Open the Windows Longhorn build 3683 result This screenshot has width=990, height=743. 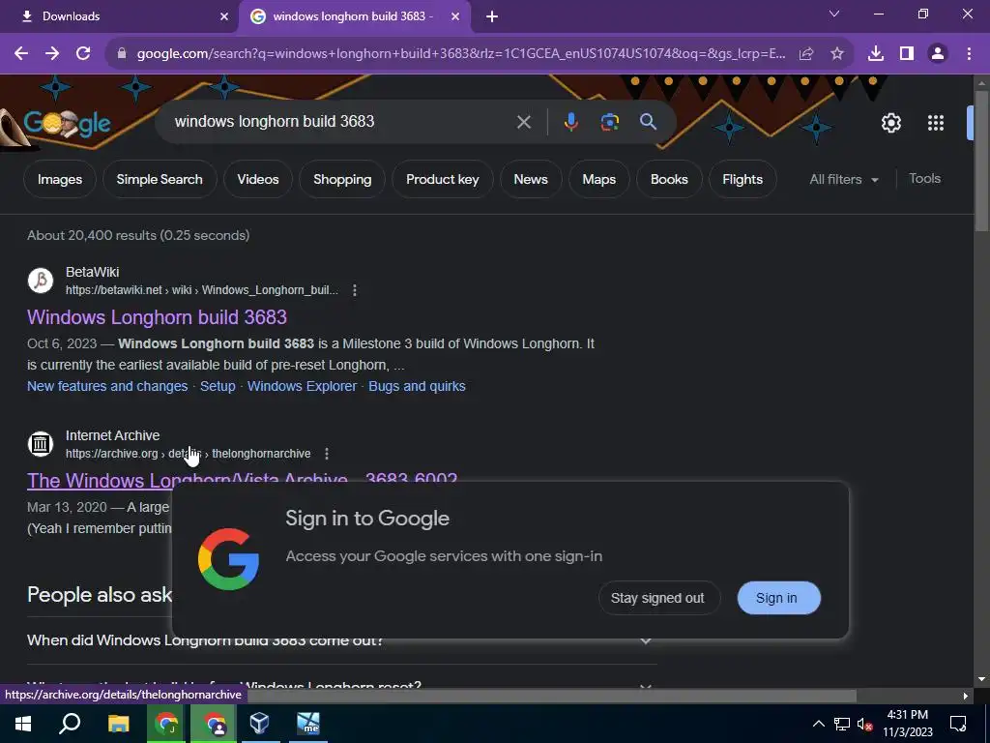(158, 317)
